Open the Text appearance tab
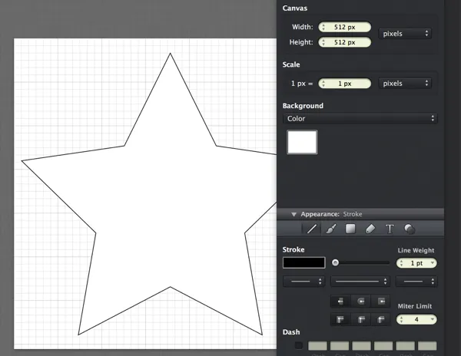461x356 pixels. (390, 229)
